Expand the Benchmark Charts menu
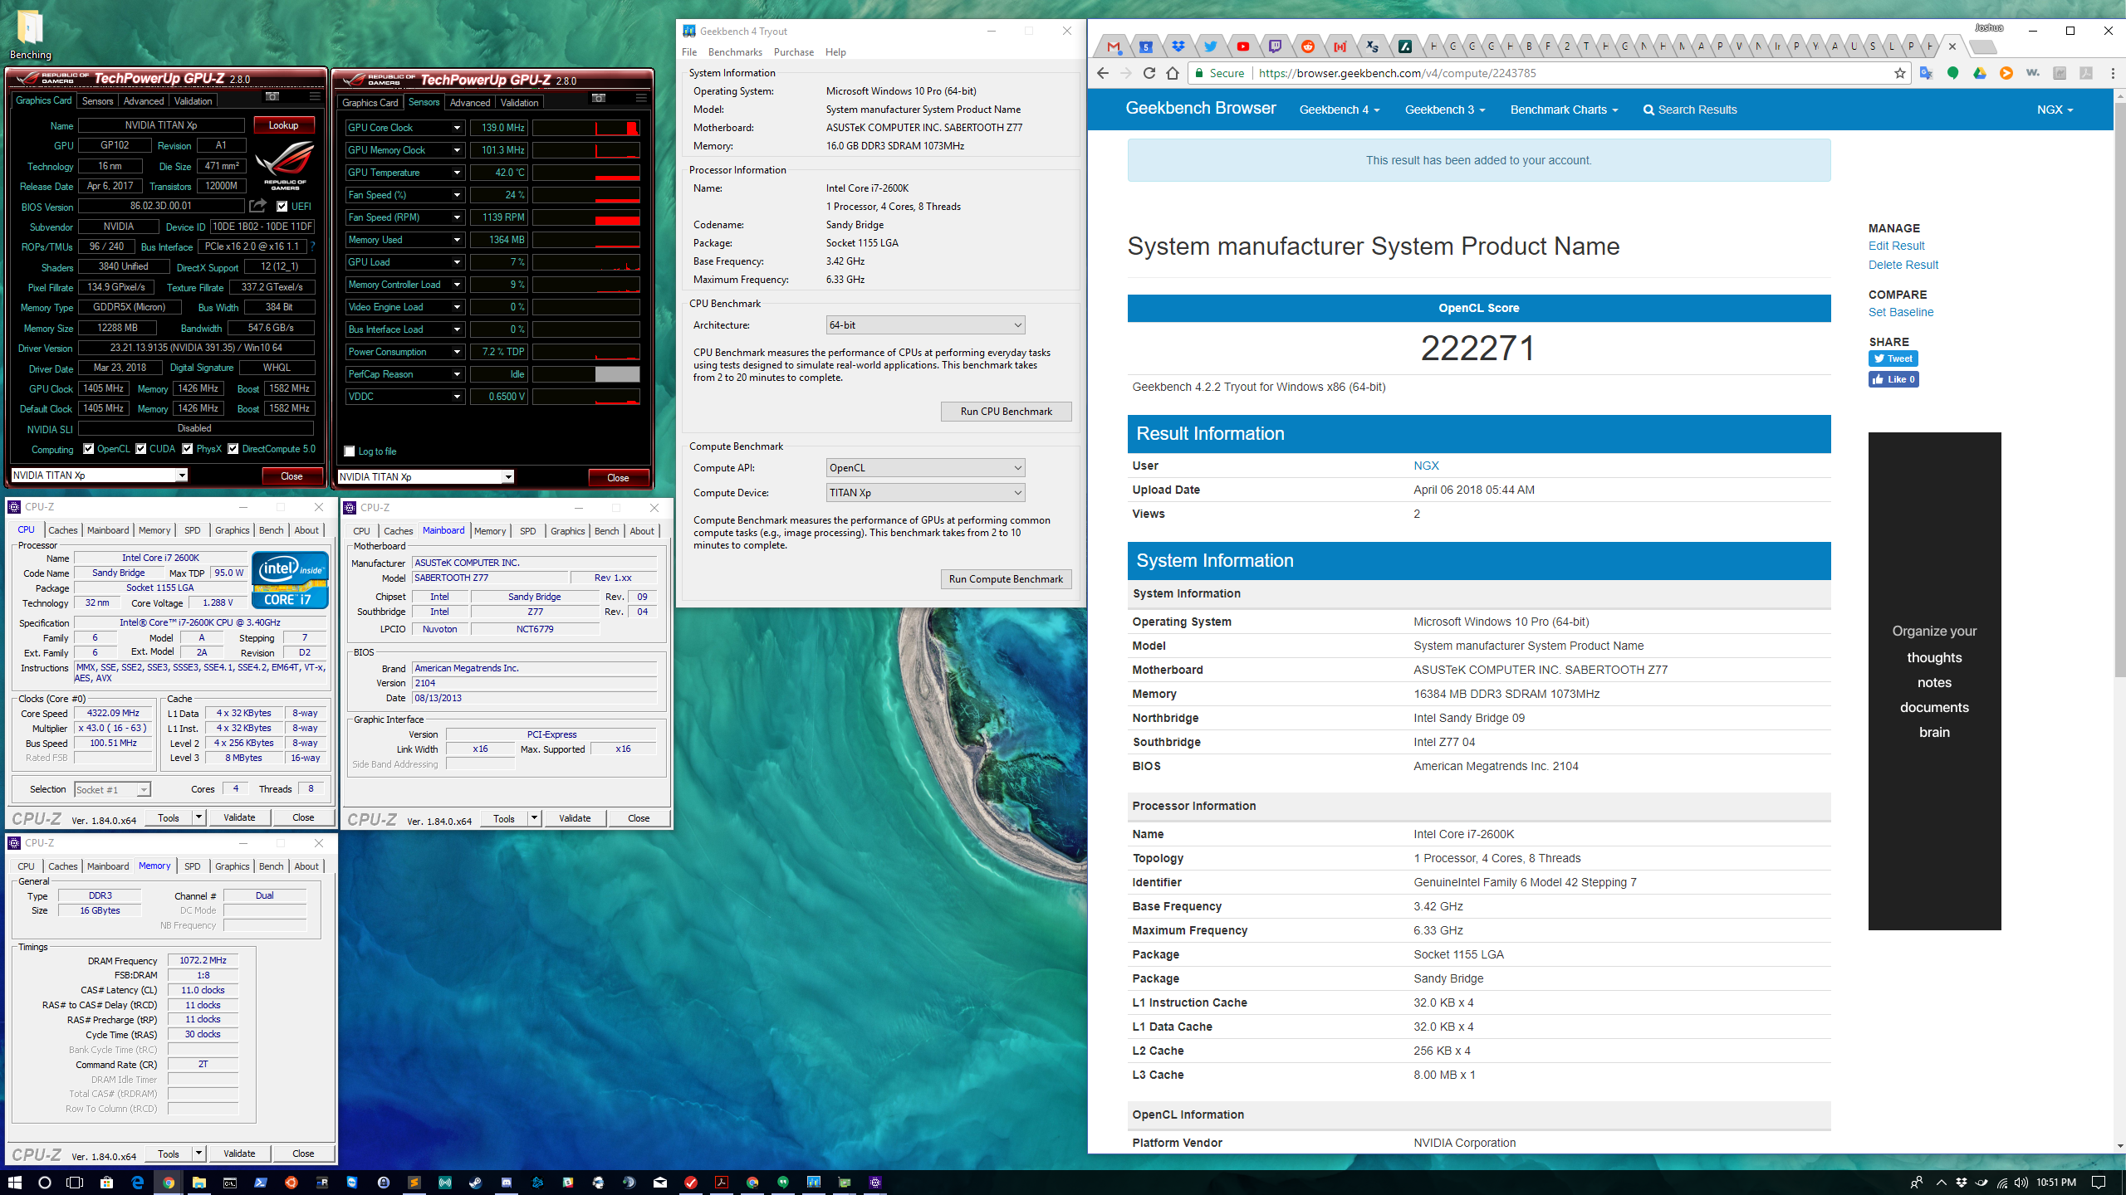The image size is (2126, 1195). pos(1564,110)
